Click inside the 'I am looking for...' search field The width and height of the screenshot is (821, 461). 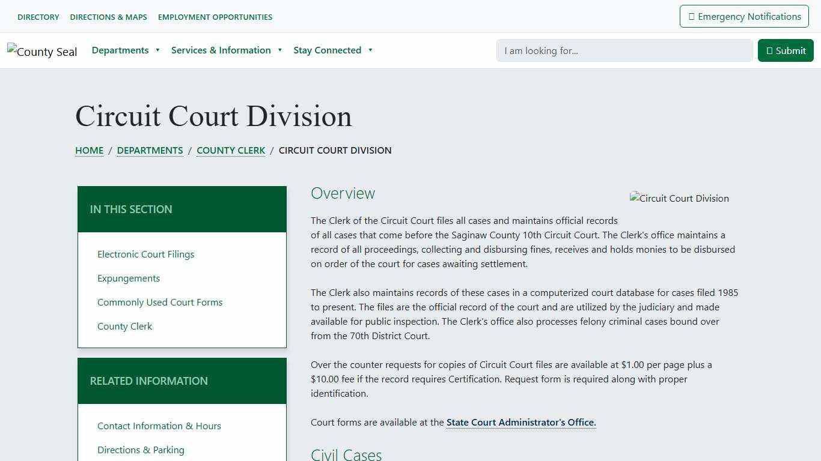(x=624, y=50)
